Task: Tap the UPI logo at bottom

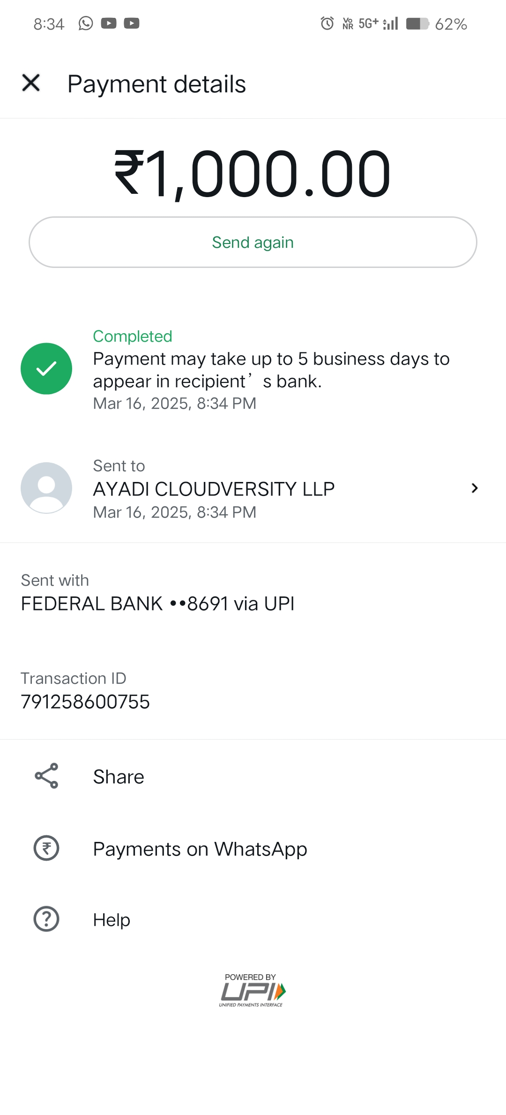Action: click(x=252, y=992)
